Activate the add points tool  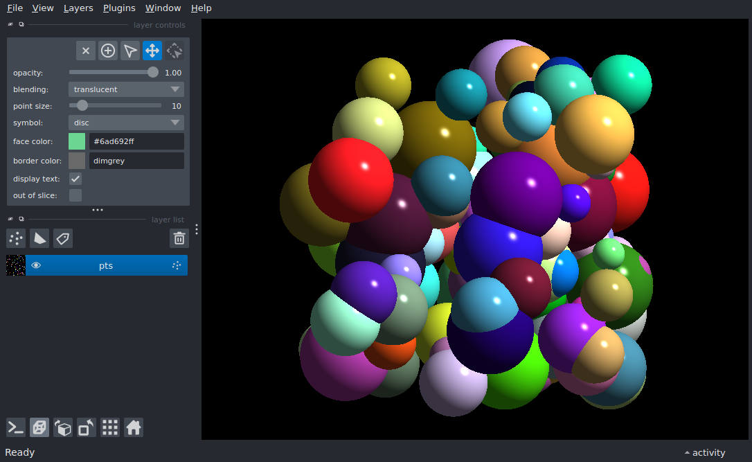coord(108,51)
